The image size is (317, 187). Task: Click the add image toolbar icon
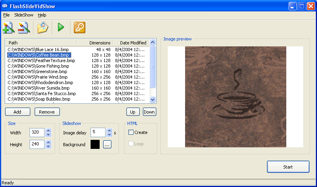(x=9, y=27)
